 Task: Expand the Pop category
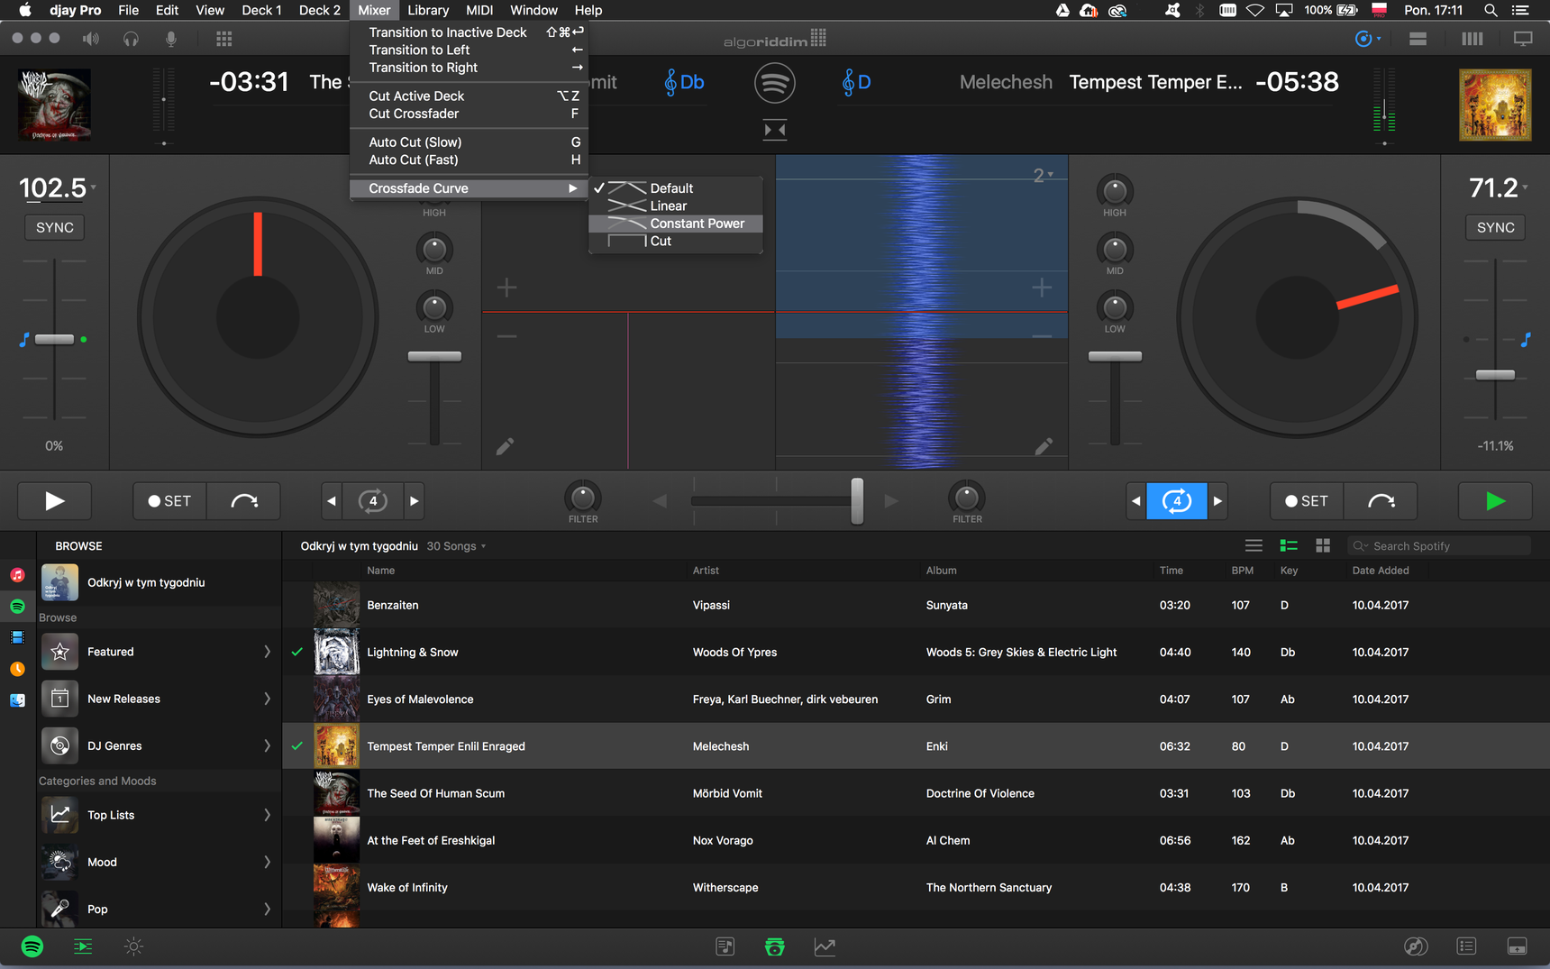(x=267, y=909)
